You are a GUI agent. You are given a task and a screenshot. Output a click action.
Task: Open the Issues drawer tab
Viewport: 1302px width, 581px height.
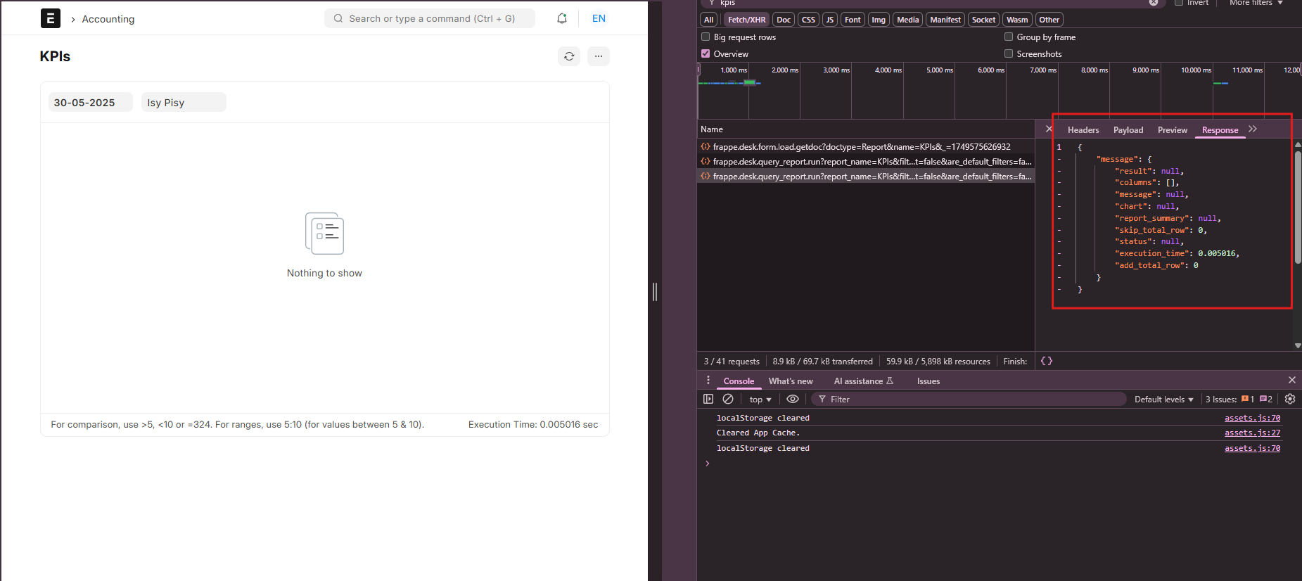928,381
